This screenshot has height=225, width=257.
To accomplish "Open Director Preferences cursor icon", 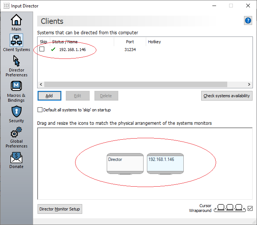I will click(16, 61).
